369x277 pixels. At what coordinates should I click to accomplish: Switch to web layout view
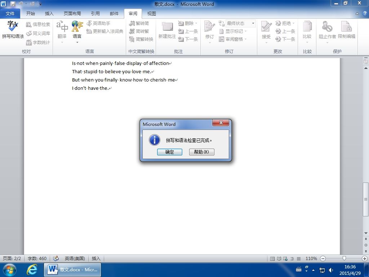pyautogui.click(x=285, y=259)
